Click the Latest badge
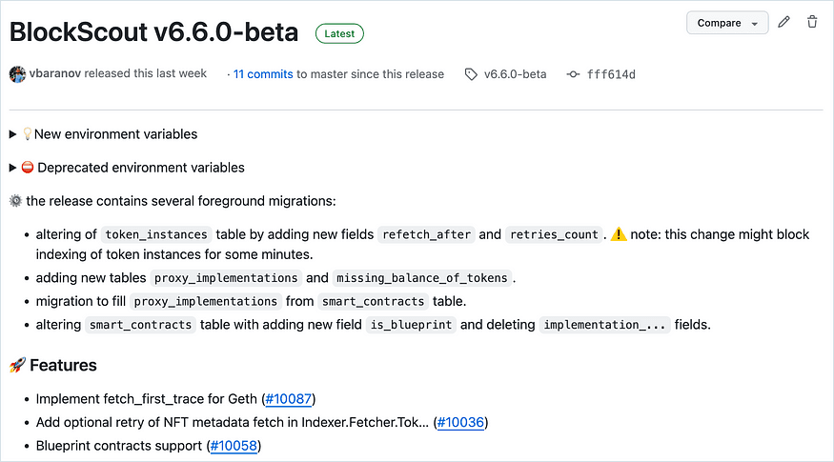 pyautogui.click(x=339, y=33)
